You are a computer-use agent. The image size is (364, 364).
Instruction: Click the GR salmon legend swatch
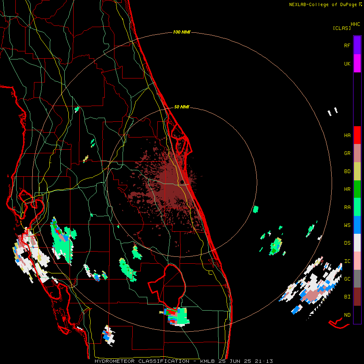point(357,153)
